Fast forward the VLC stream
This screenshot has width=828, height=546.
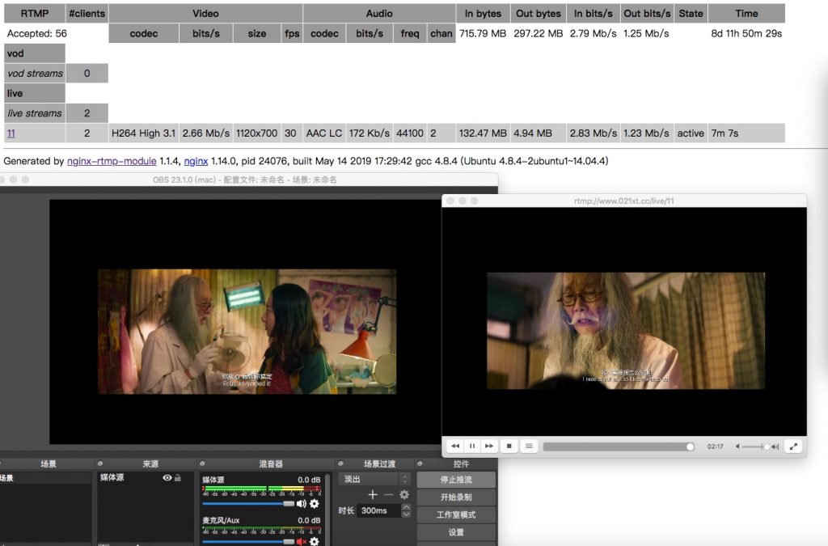click(x=489, y=447)
